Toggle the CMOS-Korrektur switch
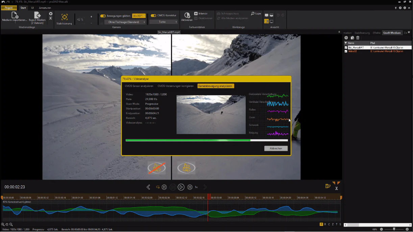The image size is (413, 232). pyautogui.click(x=153, y=16)
